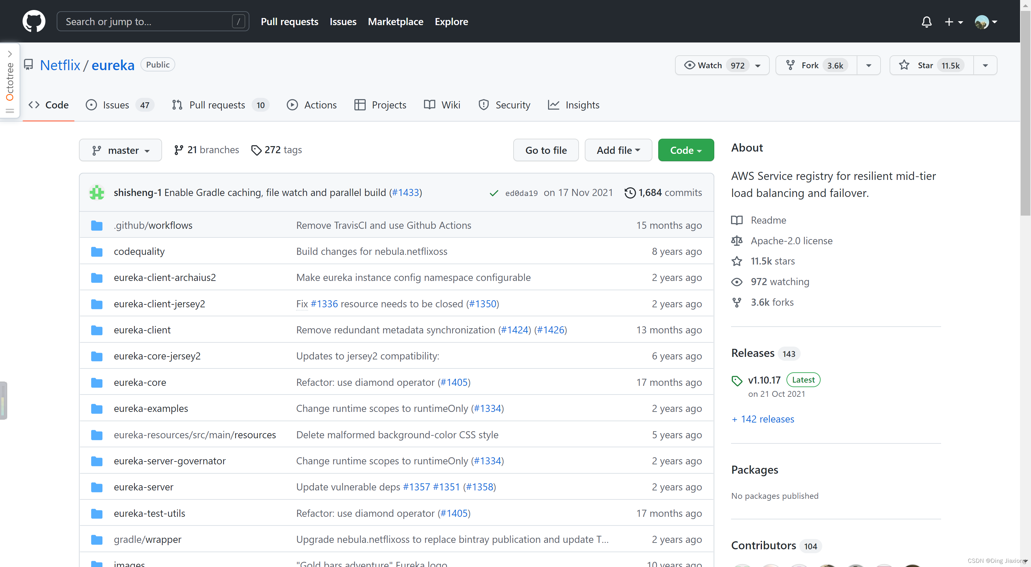
Task: Open the Wiki tab
Action: click(442, 105)
